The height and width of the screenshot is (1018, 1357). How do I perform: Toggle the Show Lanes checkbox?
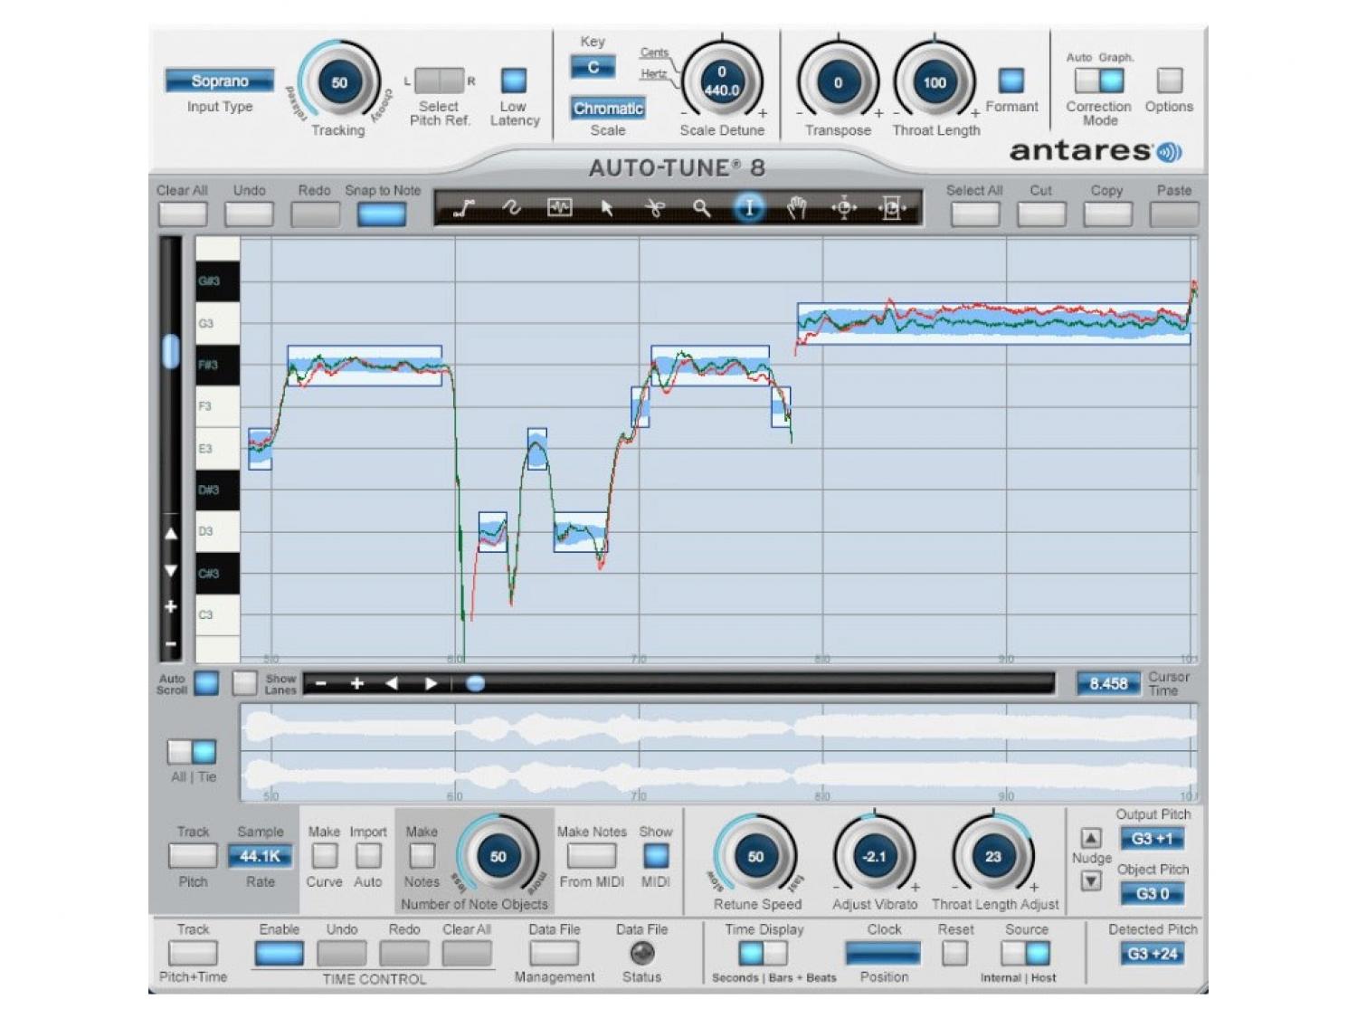pos(244,683)
